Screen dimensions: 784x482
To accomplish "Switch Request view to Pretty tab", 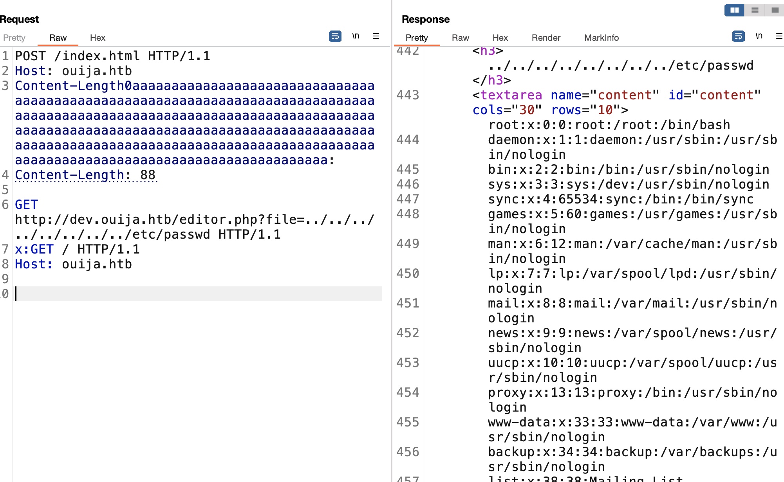I will tap(14, 38).
